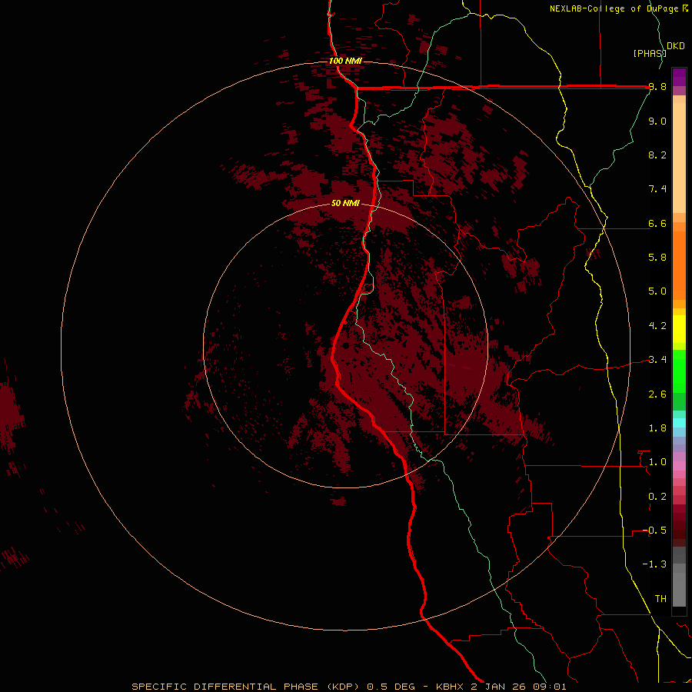Click the 8.2 value on the scale
The height and width of the screenshot is (692, 692).
point(657,155)
